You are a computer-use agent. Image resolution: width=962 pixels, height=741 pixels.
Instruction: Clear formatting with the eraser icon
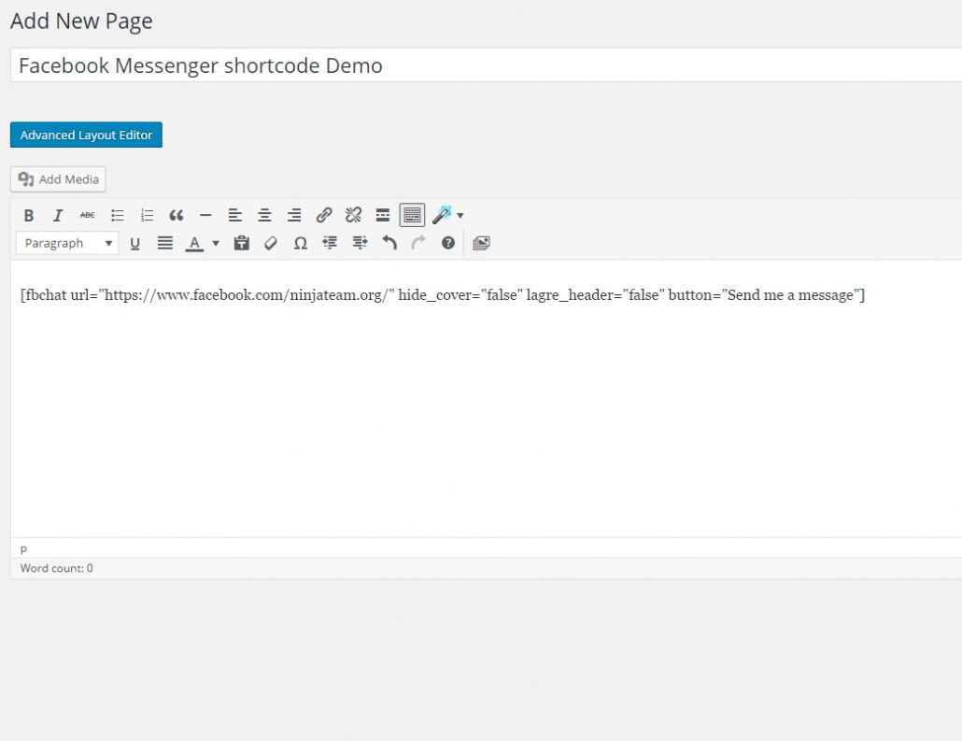[x=271, y=244]
